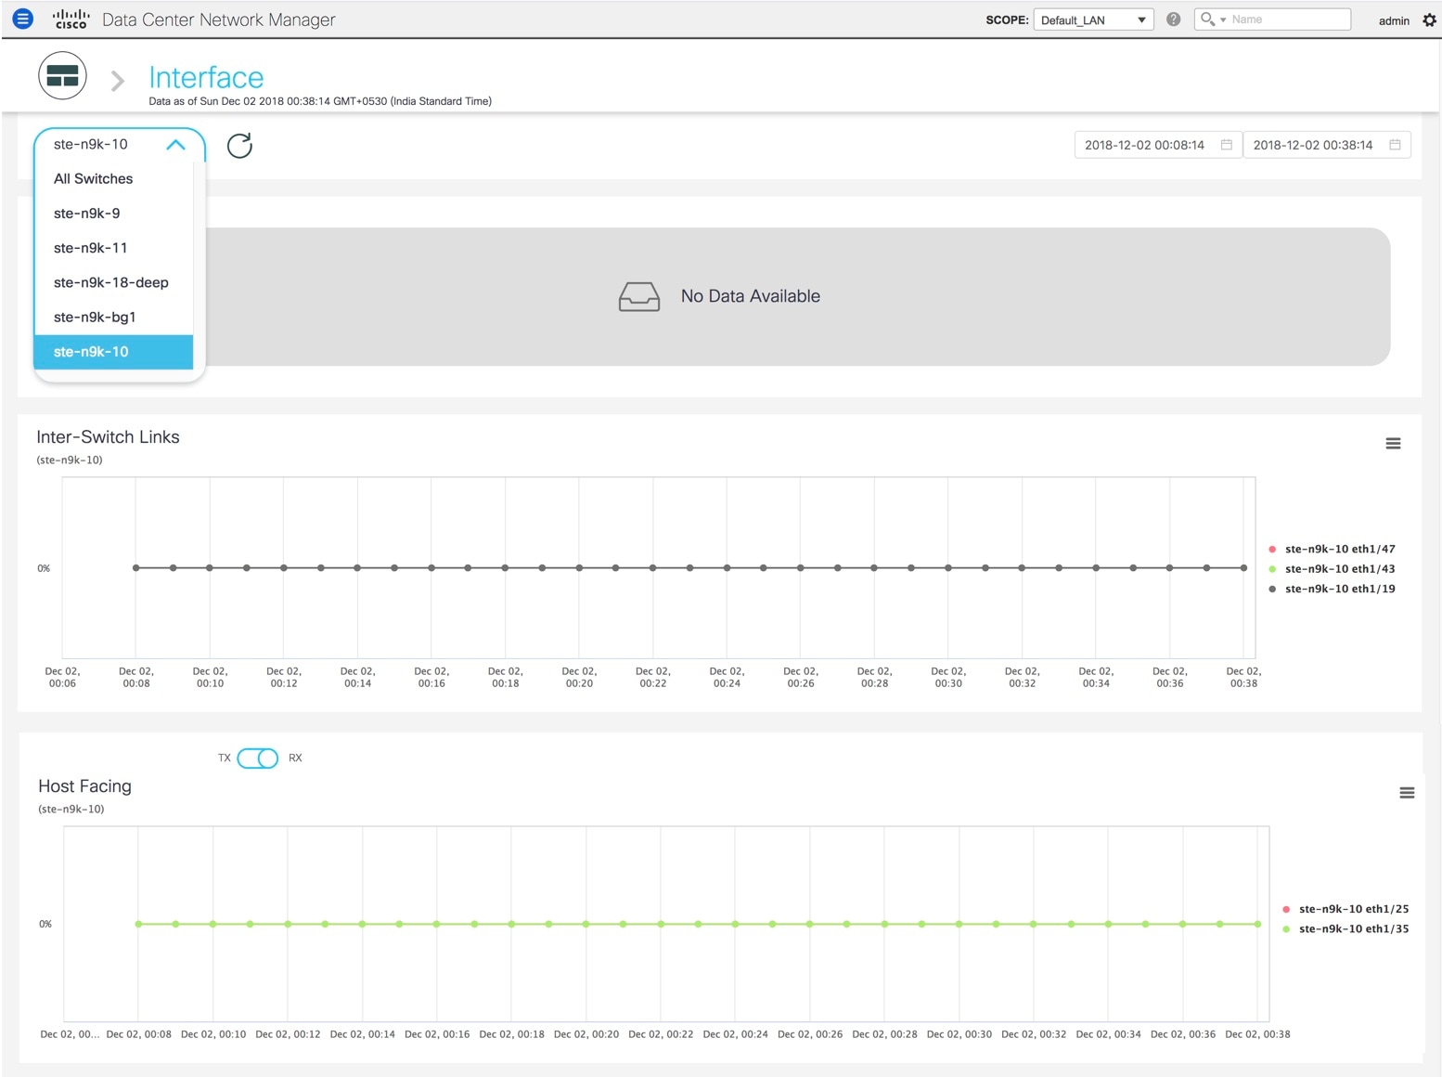Click the breadcrumb chevron before Interface

point(118,81)
